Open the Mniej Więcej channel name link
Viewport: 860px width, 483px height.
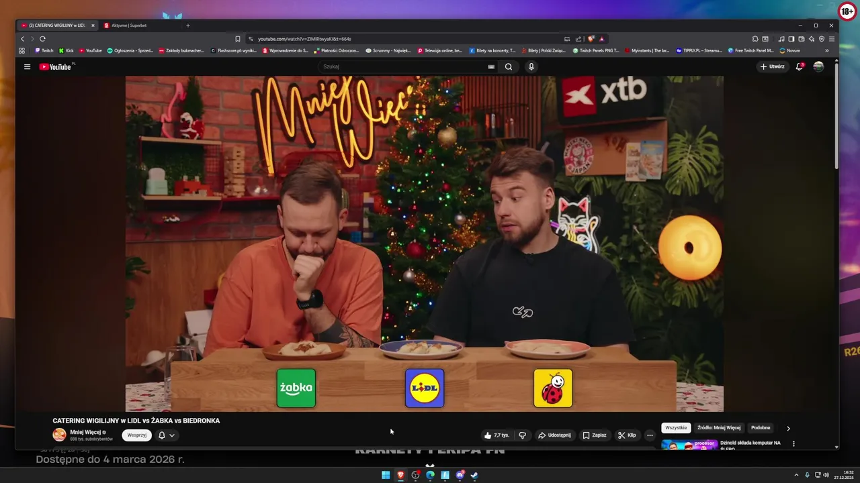(86, 432)
